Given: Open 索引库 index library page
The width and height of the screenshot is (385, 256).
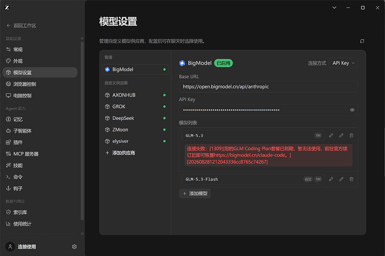Looking at the screenshot, I should [40, 212].
